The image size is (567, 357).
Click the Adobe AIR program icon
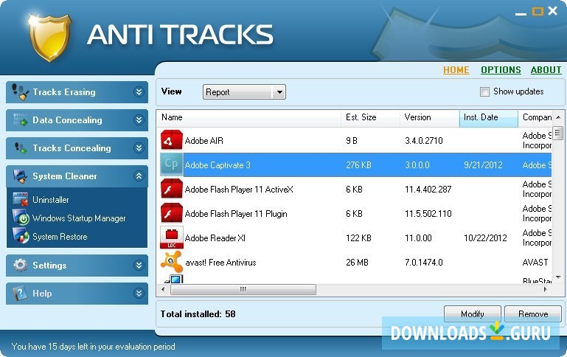coord(171,140)
